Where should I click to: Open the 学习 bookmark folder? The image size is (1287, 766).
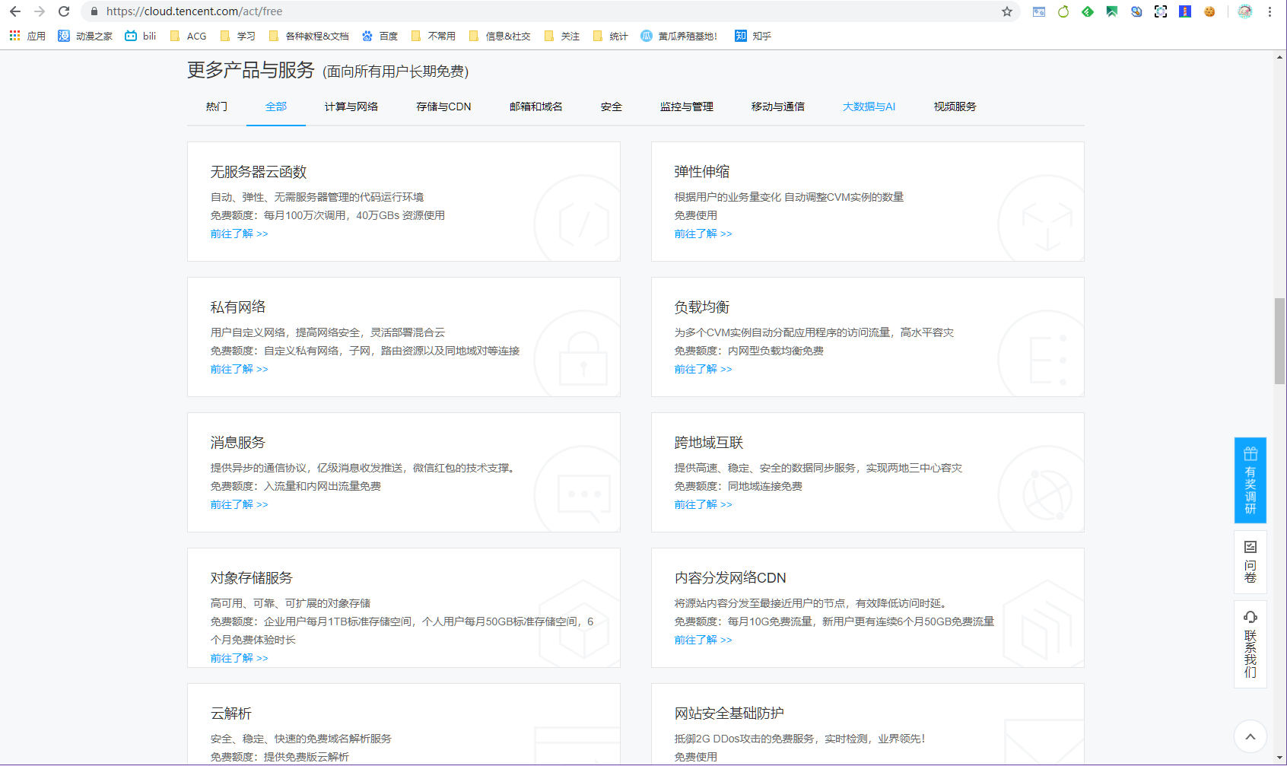[x=237, y=36]
